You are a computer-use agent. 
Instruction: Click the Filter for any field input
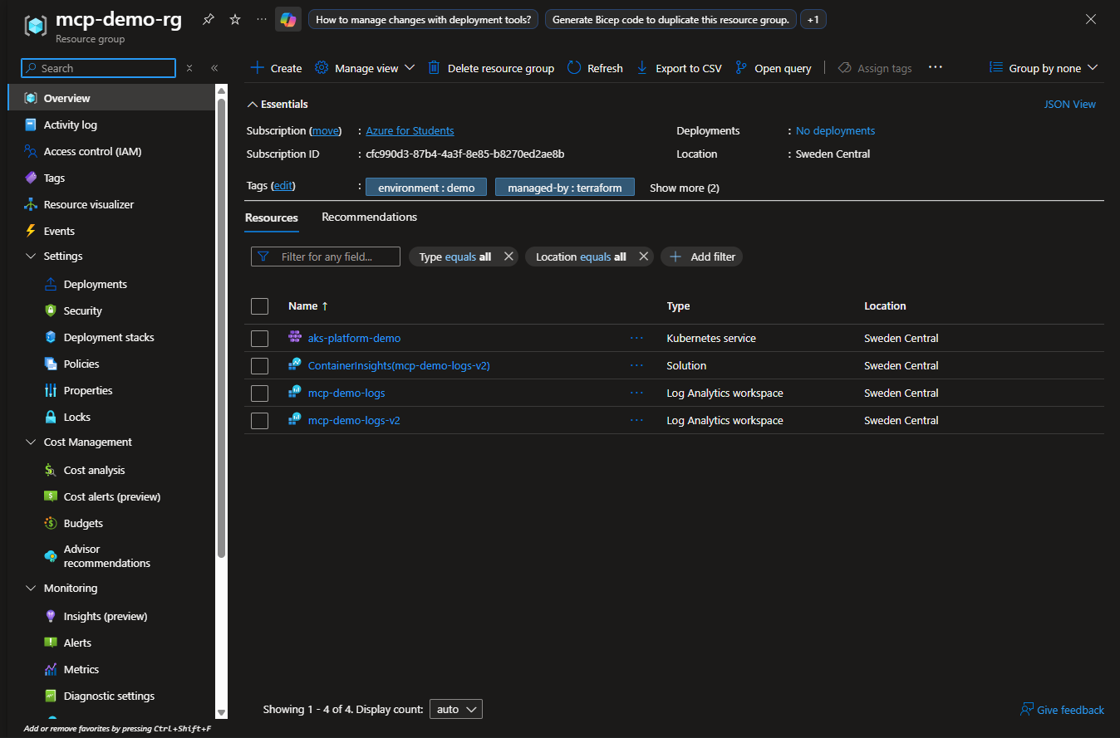coord(326,257)
